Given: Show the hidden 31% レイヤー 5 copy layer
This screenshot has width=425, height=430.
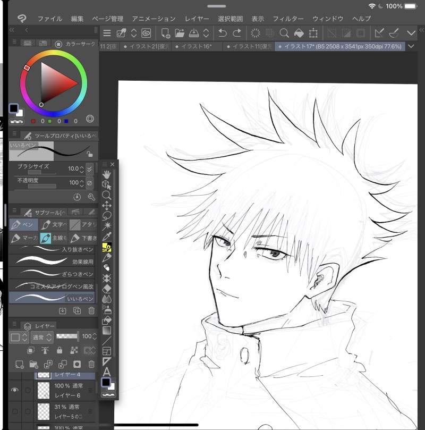Looking at the screenshot, I should 15,411.
